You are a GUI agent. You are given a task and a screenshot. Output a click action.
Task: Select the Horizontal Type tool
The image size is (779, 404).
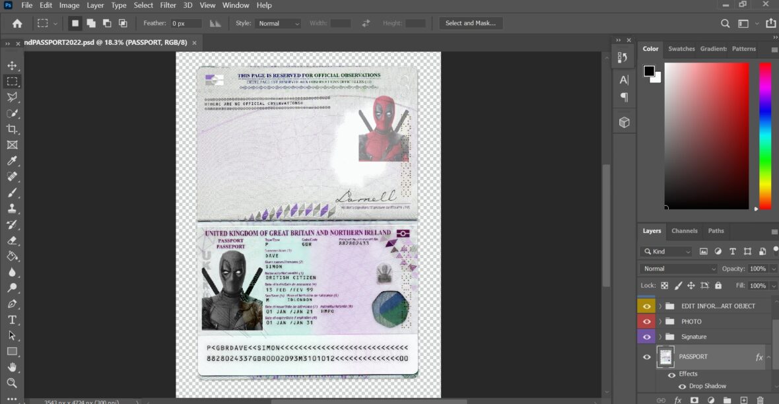coord(12,320)
